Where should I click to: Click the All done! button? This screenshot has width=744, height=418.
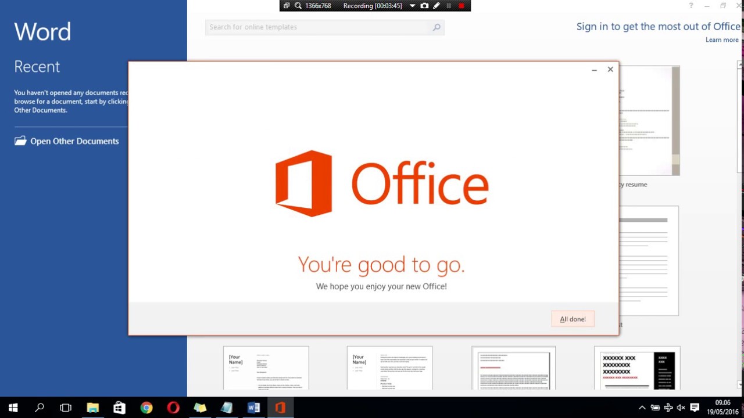[x=573, y=319]
